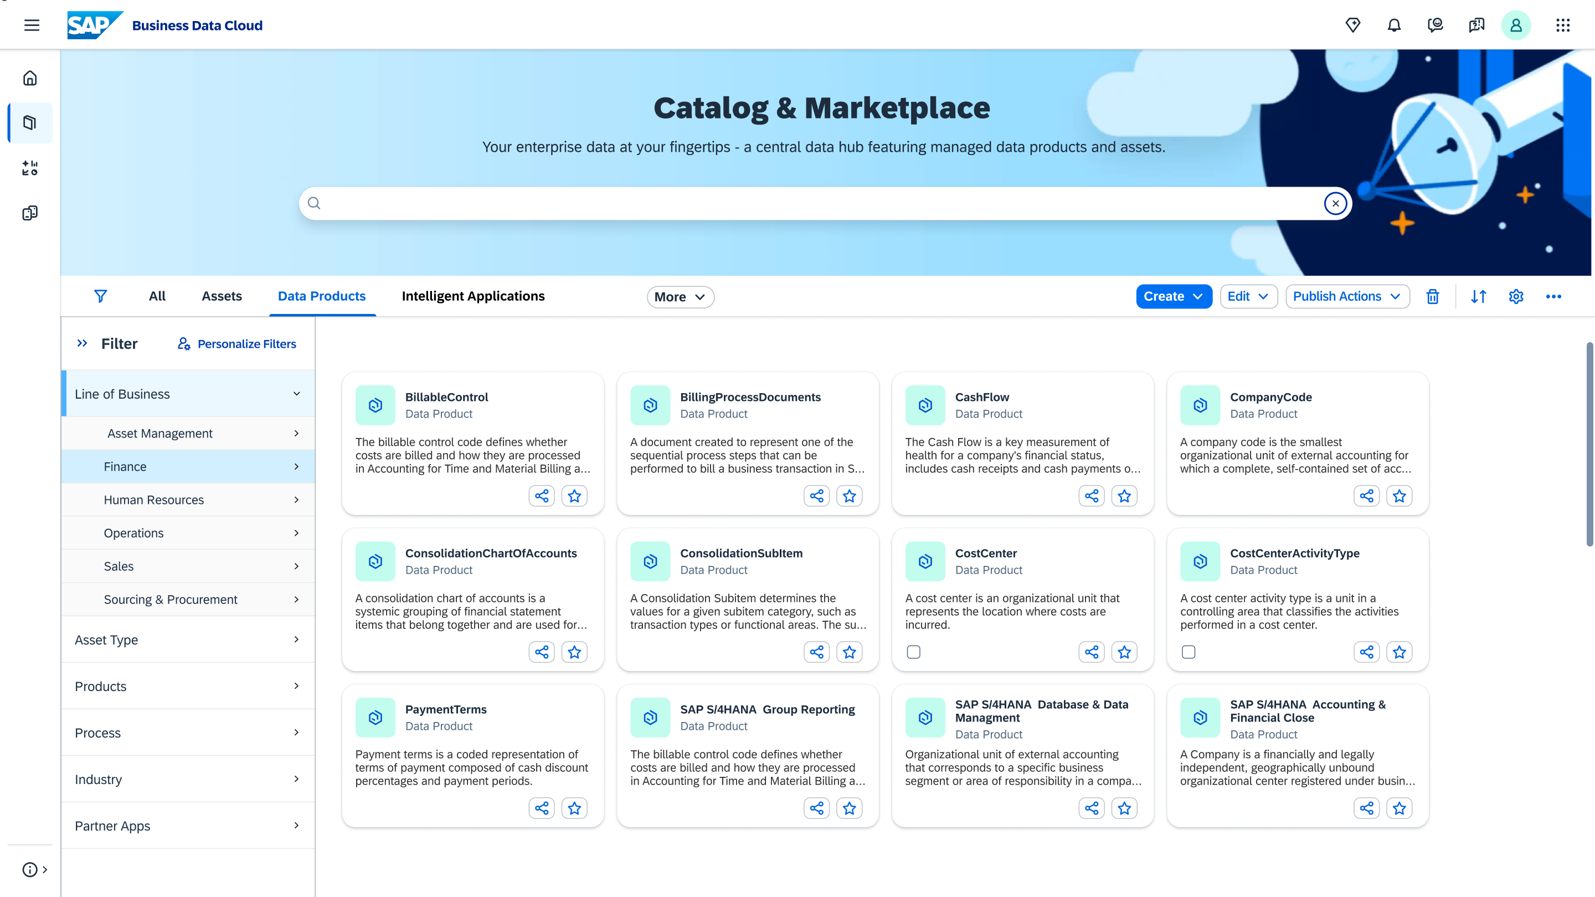Viewport: 1595px width, 897px height.
Task: Favorite the BillableControl card with star
Action: 574,496
